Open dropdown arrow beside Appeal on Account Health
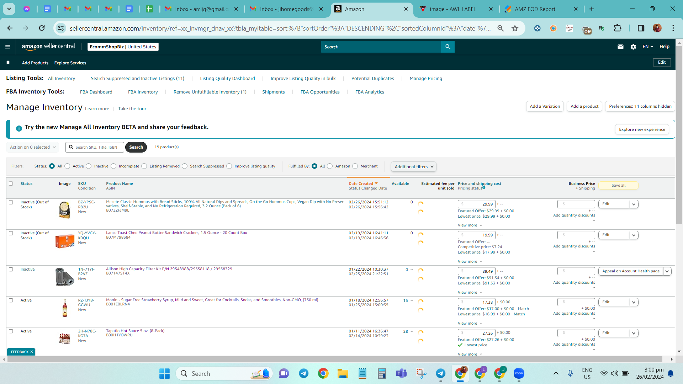The image size is (683, 384). (x=667, y=271)
